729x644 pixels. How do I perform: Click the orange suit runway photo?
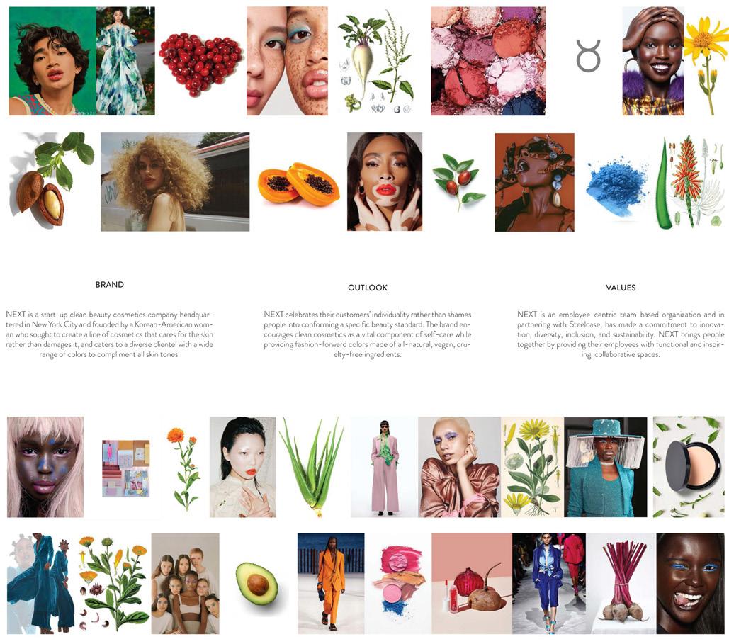coord(331,584)
